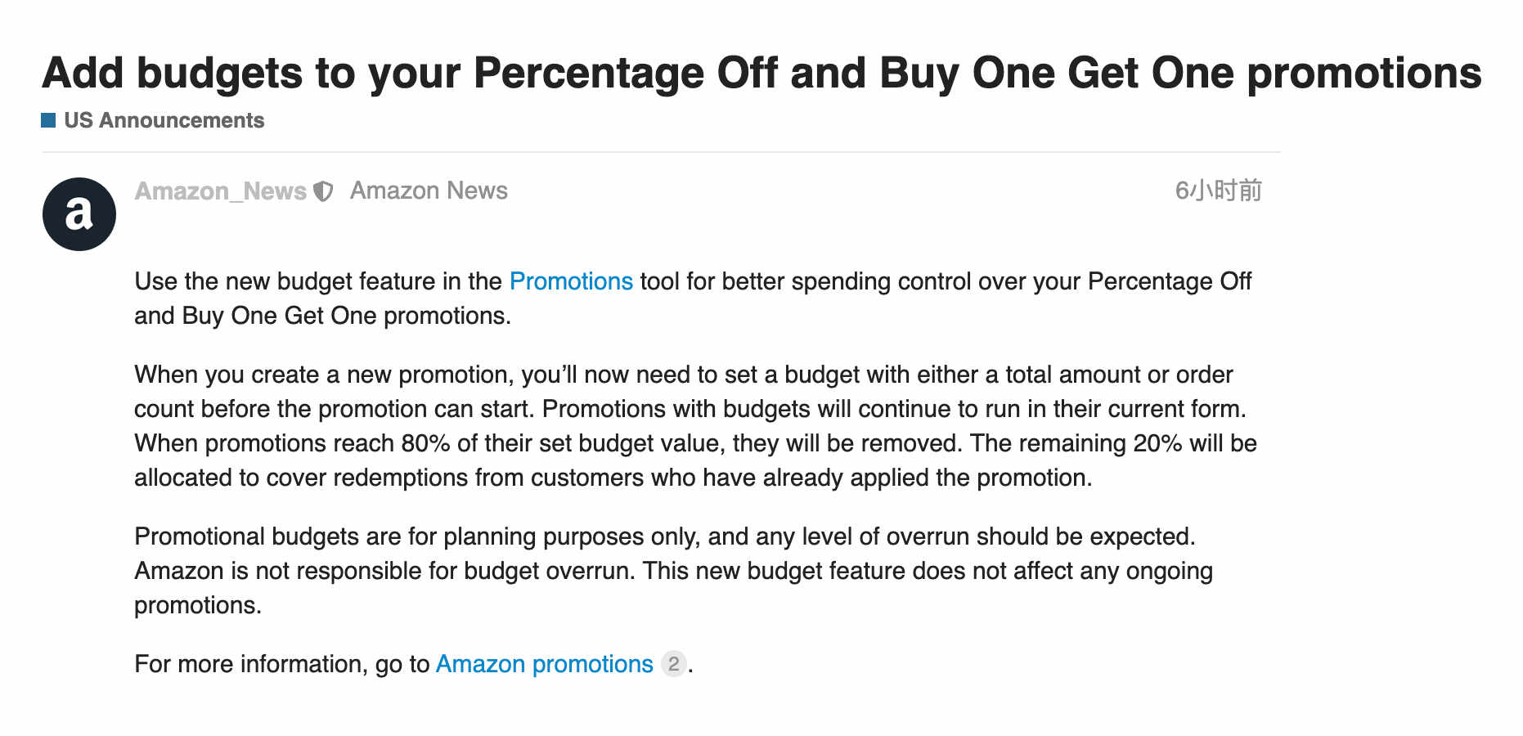Screen dimensions: 1523x736
Task: Click 'For more information, go to' text
Action: click(282, 664)
